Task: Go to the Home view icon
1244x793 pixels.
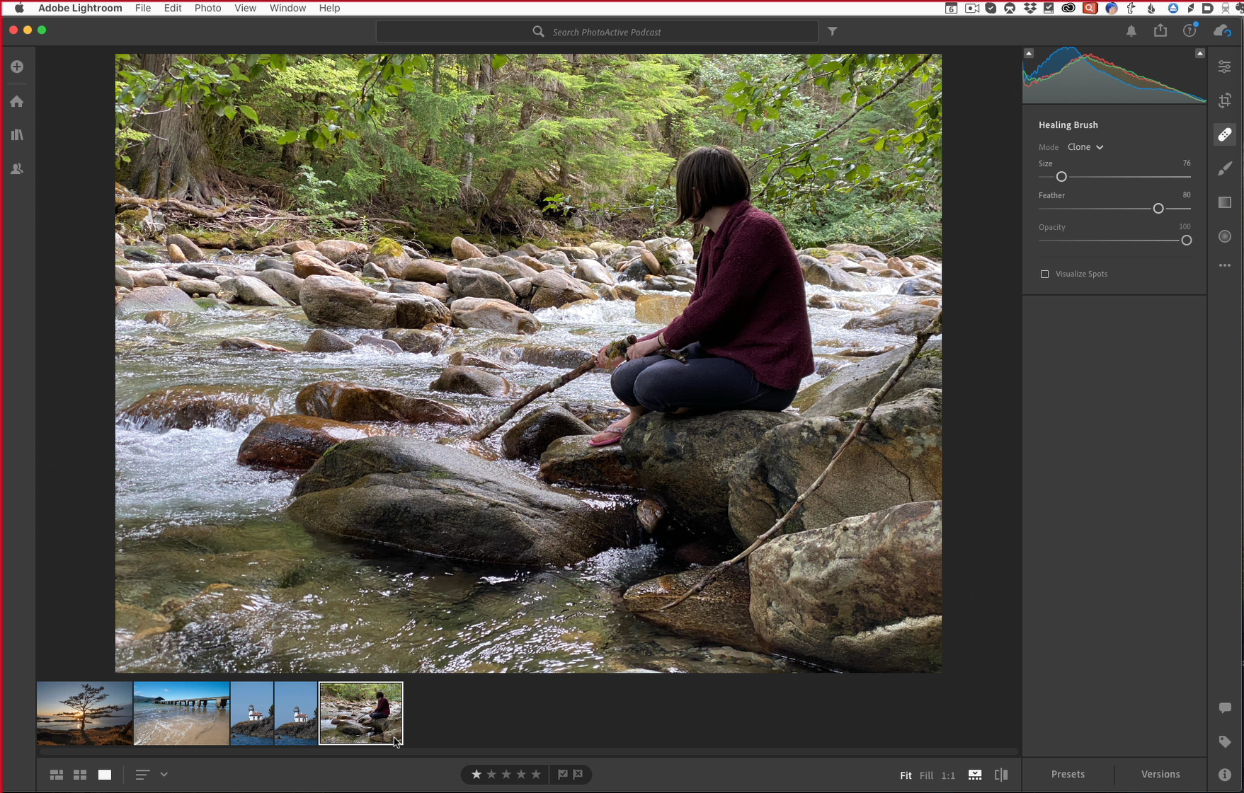Action: point(17,101)
